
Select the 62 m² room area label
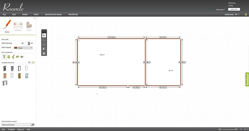click(x=171, y=70)
